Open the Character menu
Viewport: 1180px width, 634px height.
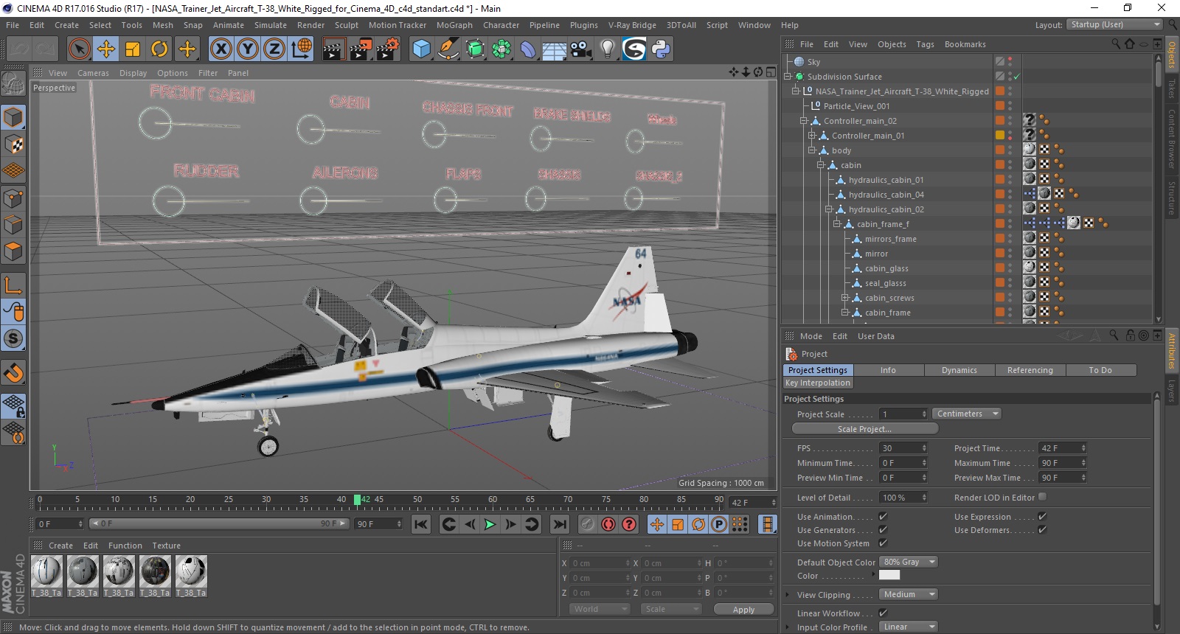[502, 25]
